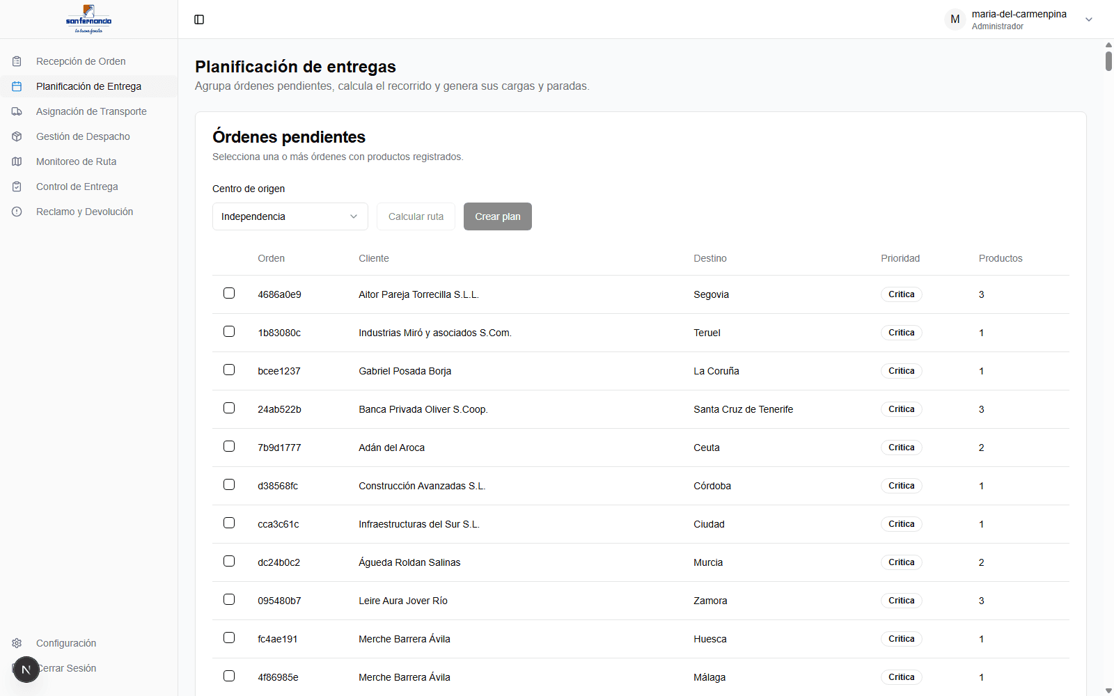Screen dimensions: 1114x696
Task: Go to Control de Entrega
Action: [x=88, y=187]
